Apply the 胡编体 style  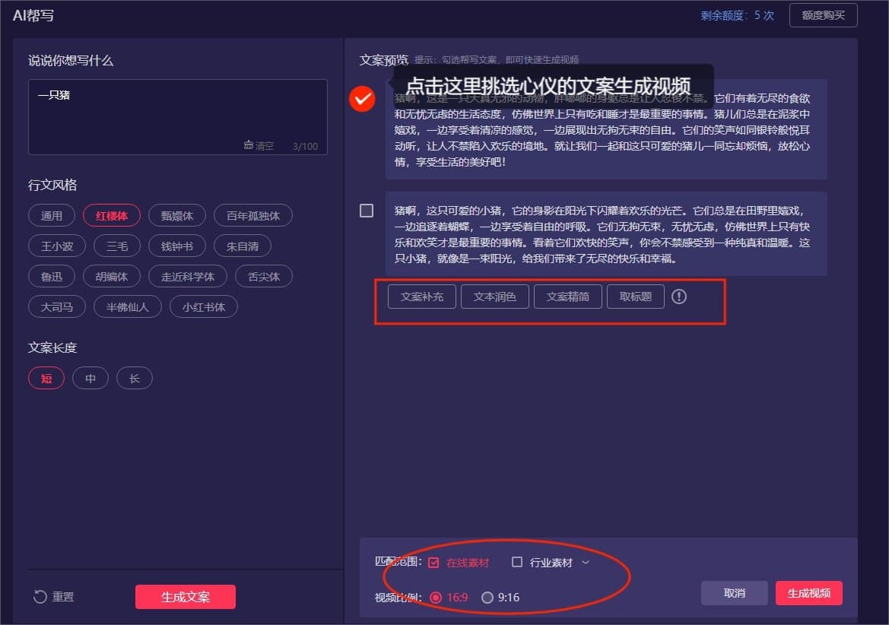(x=112, y=276)
